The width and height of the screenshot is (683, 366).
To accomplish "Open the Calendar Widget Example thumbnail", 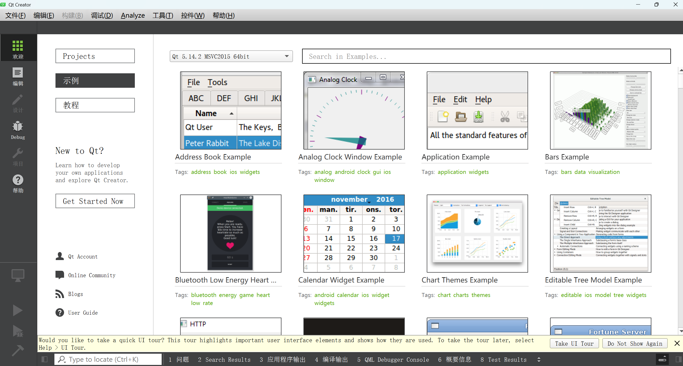I will (354, 233).
